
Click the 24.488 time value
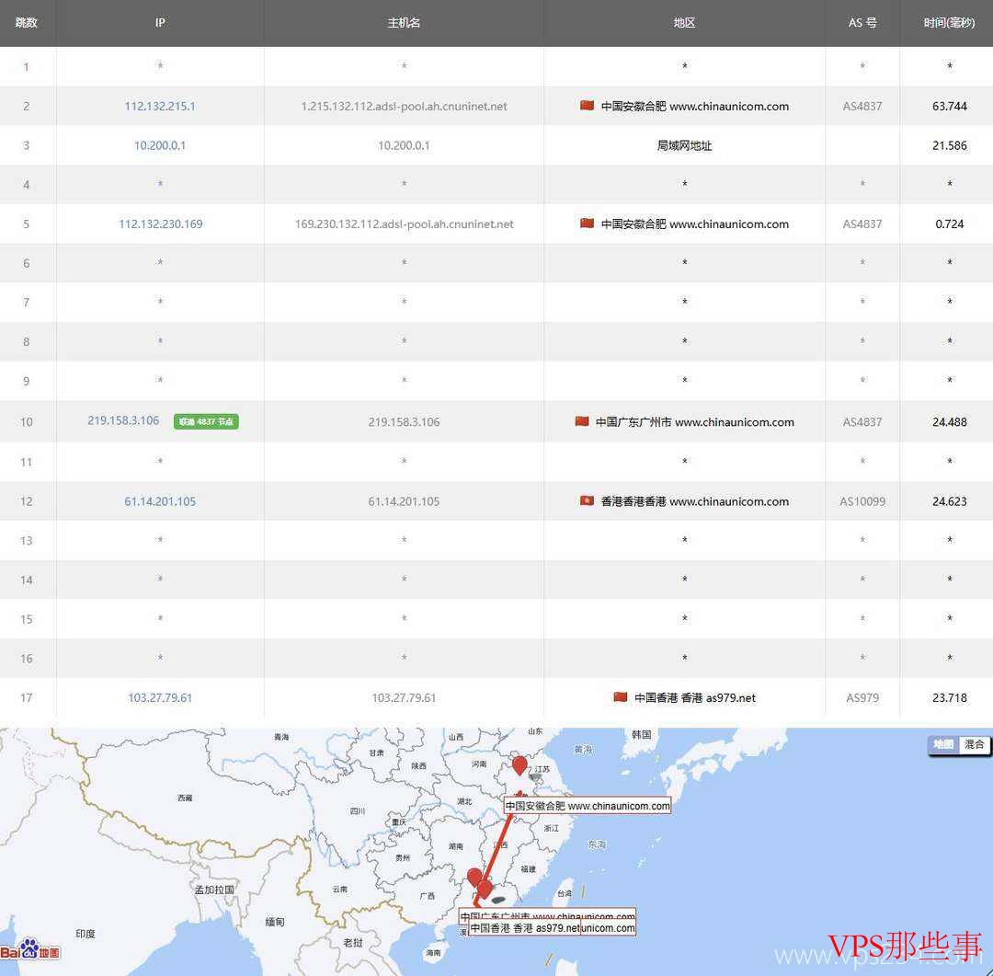pos(949,421)
